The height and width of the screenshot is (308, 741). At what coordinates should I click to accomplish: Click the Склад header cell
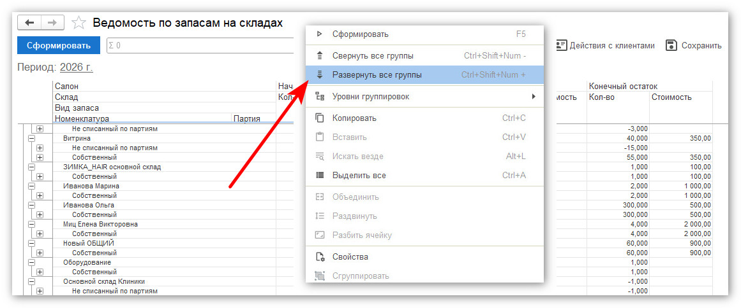point(164,97)
